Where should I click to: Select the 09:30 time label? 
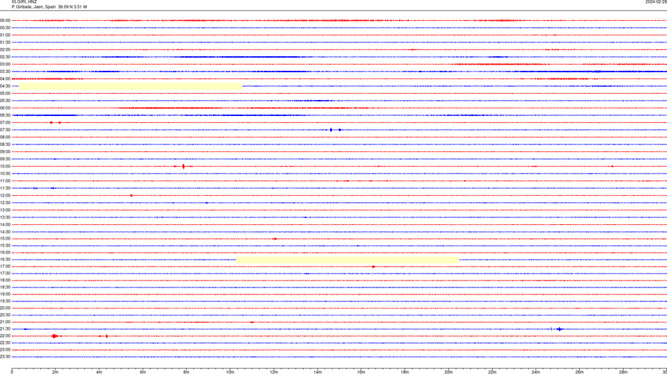point(5,159)
